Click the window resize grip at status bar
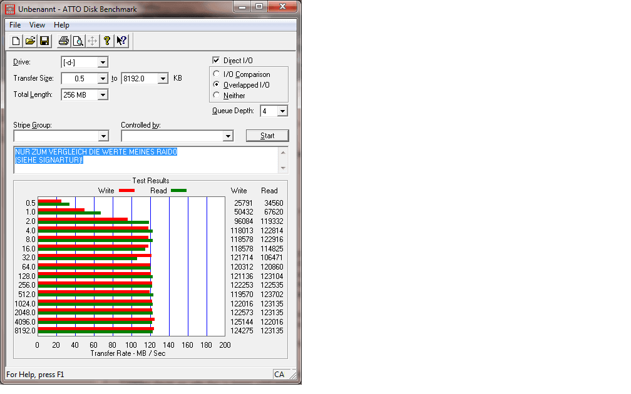 click(294, 375)
